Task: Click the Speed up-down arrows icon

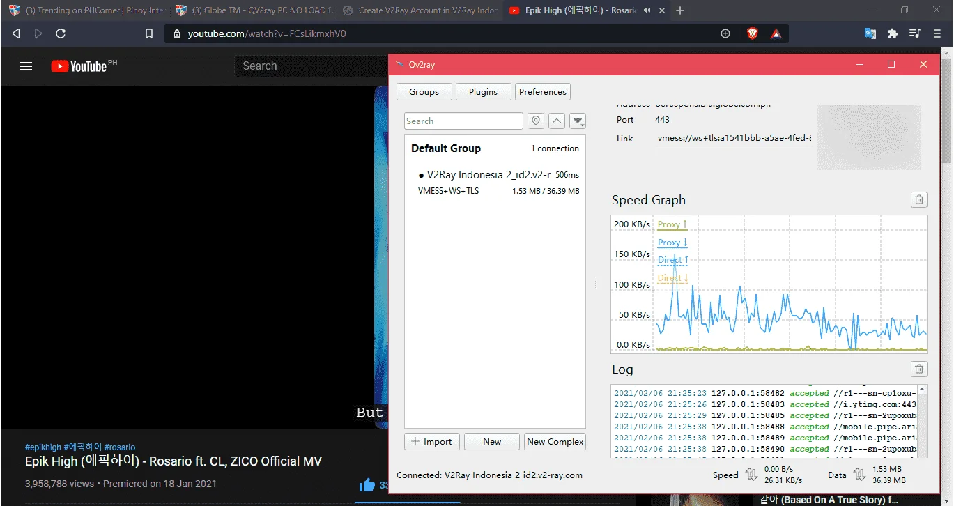Action: coord(751,475)
